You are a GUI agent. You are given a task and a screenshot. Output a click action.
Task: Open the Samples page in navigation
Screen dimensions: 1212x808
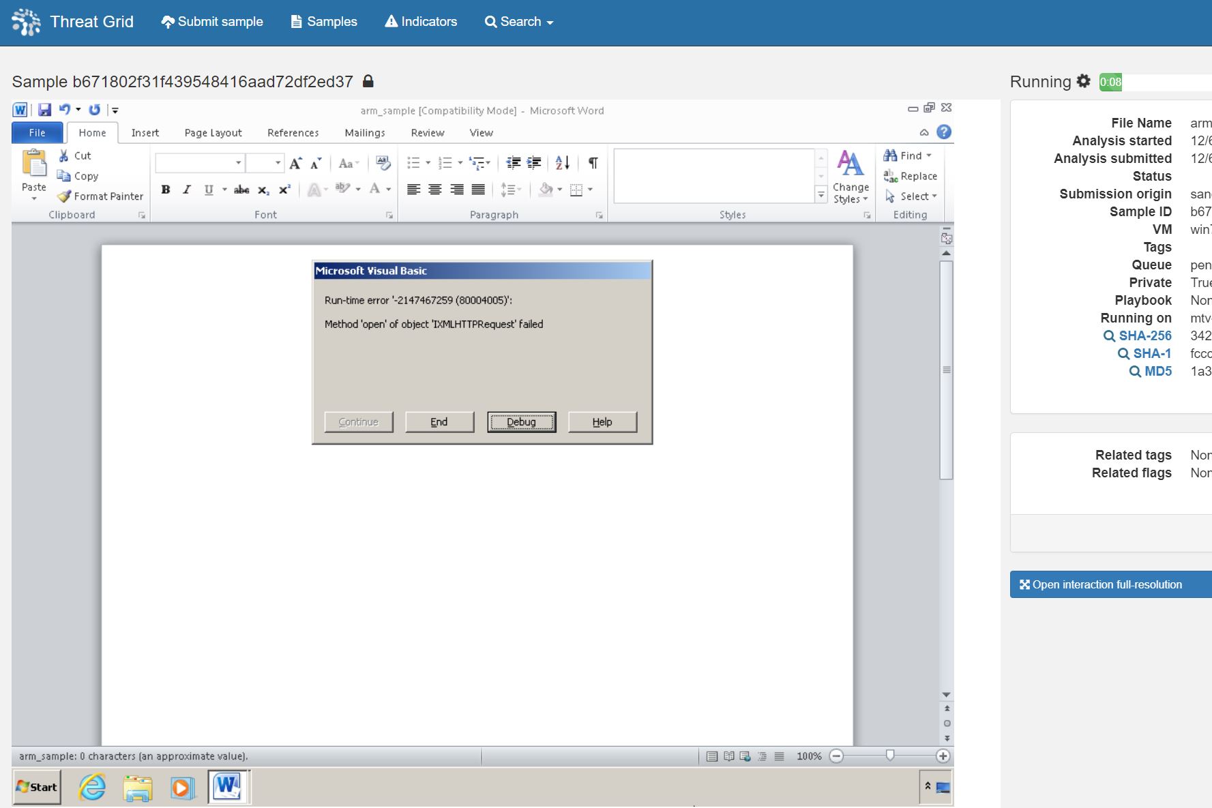[324, 22]
